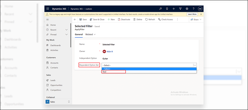Switch to the General tab
This screenshot has height=110, width=248.
(79, 34)
